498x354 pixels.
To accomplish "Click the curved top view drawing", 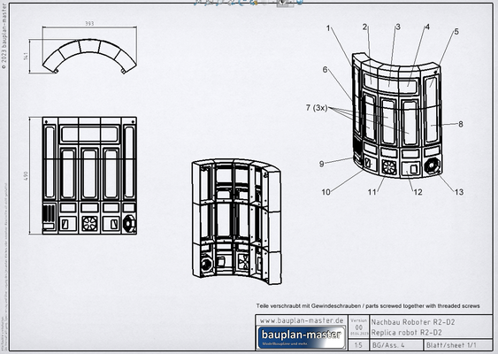I will coord(89,56).
